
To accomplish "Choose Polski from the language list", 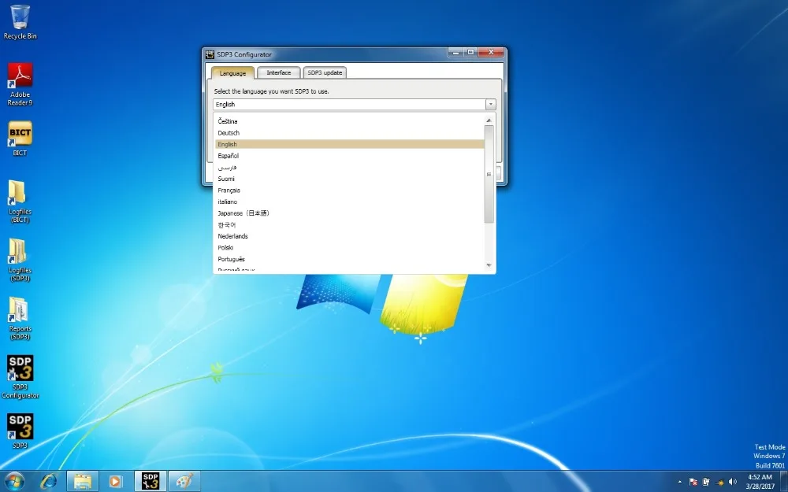I will (349, 247).
